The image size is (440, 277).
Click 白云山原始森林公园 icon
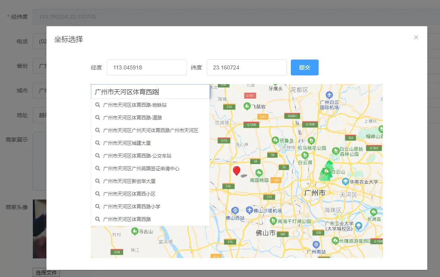[336, 151]
